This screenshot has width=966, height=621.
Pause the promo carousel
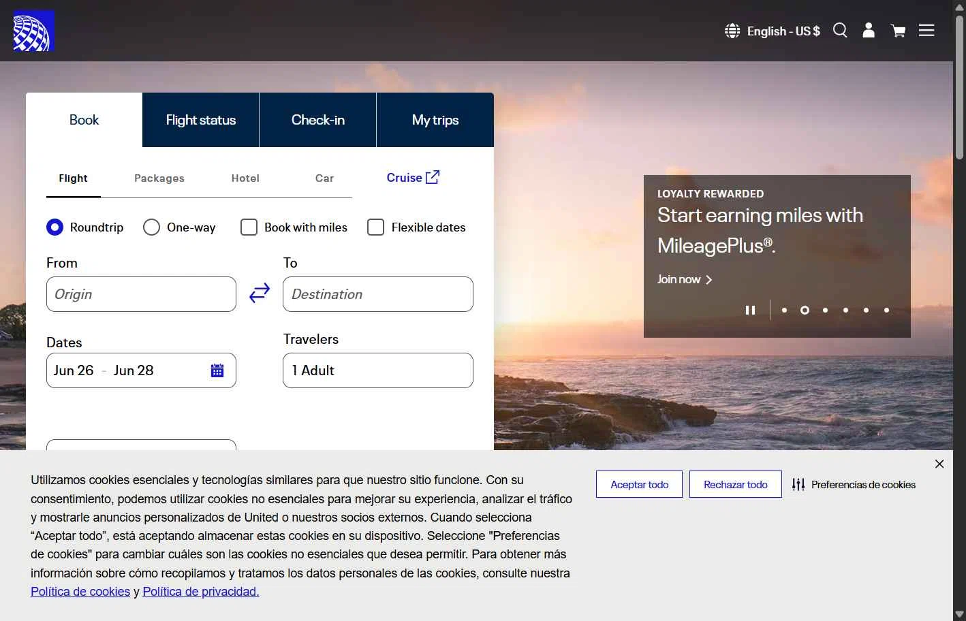[x=750, y=310]
